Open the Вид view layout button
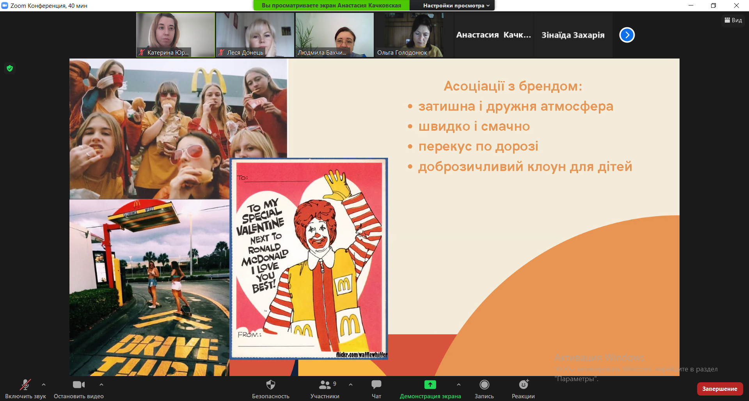The height and width of the screenshot is (401, 749). click(733, 20)
